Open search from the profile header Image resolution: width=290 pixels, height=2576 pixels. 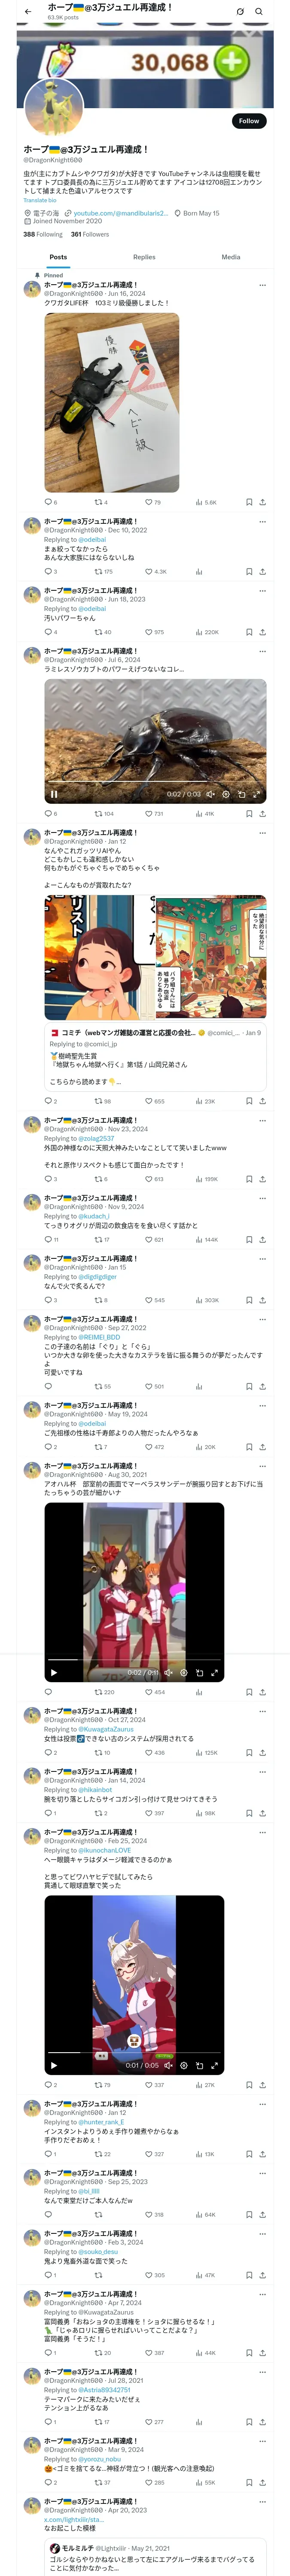click(258, 11)
